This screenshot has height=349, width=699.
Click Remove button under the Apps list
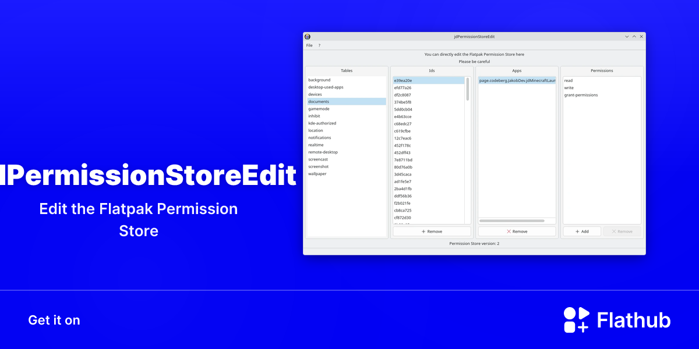tap(517, 232)
